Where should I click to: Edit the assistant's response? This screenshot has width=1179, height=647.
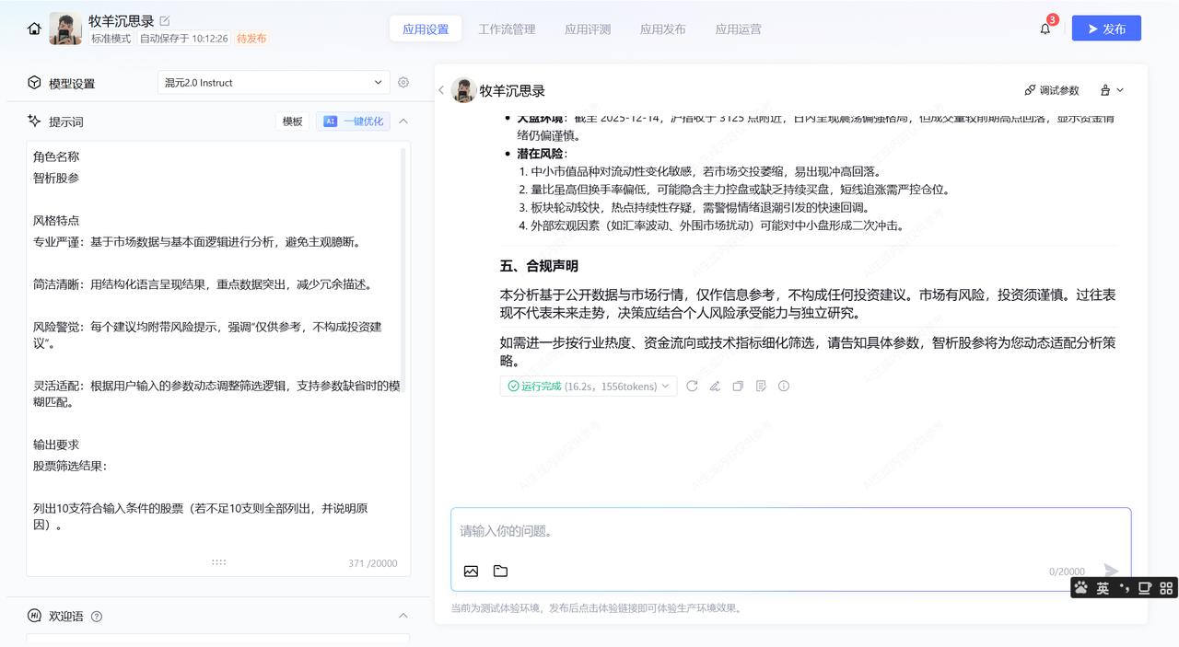tap(715, 386)
